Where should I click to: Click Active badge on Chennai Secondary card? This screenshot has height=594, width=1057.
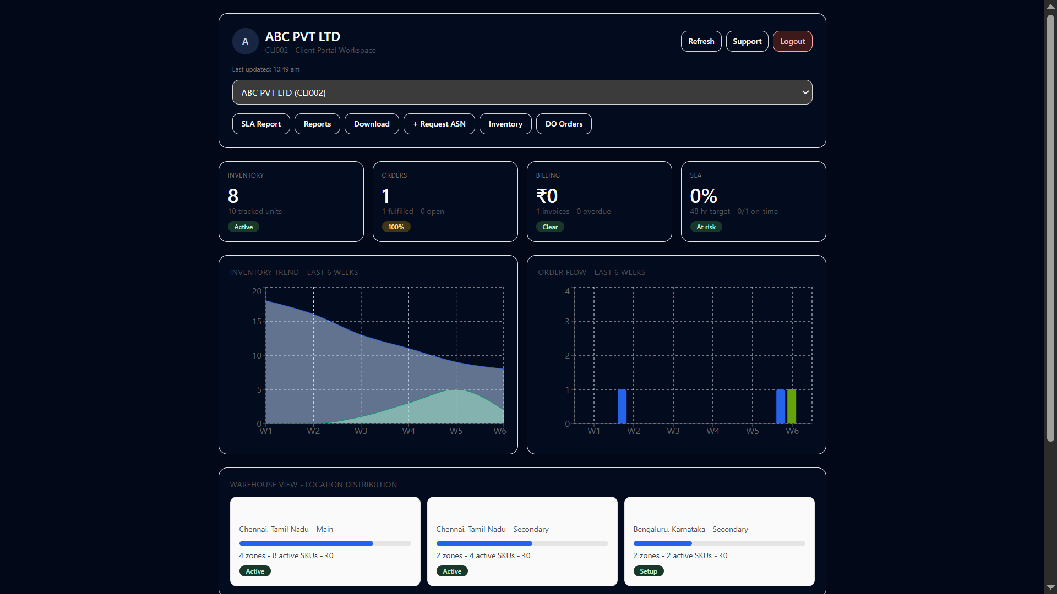452,571
